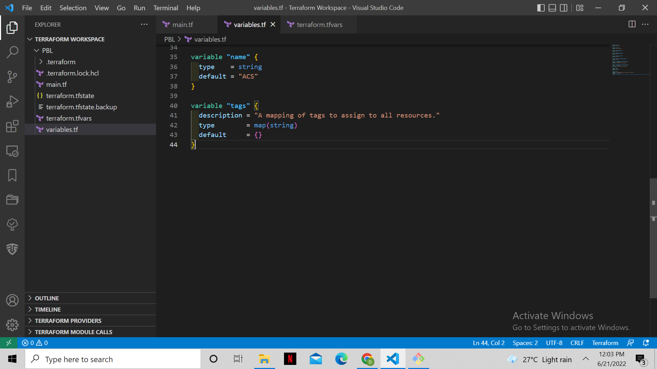Open the Bookmarks view
The height and width of the screenshot is (369, 657).
tap(12, 175)
